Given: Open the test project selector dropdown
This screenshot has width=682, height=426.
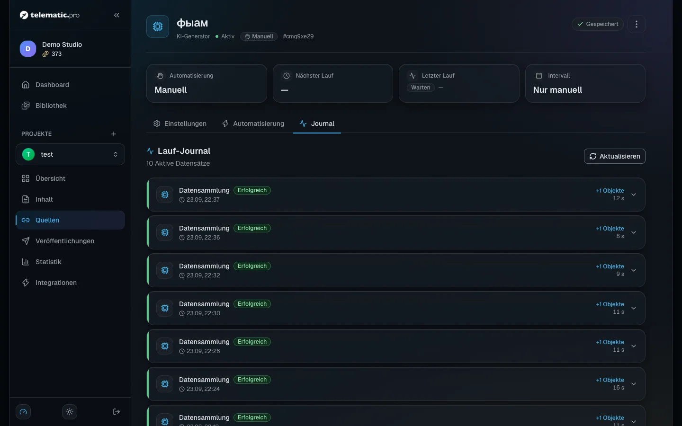Looking at the screenshot, I should point(70,154).
